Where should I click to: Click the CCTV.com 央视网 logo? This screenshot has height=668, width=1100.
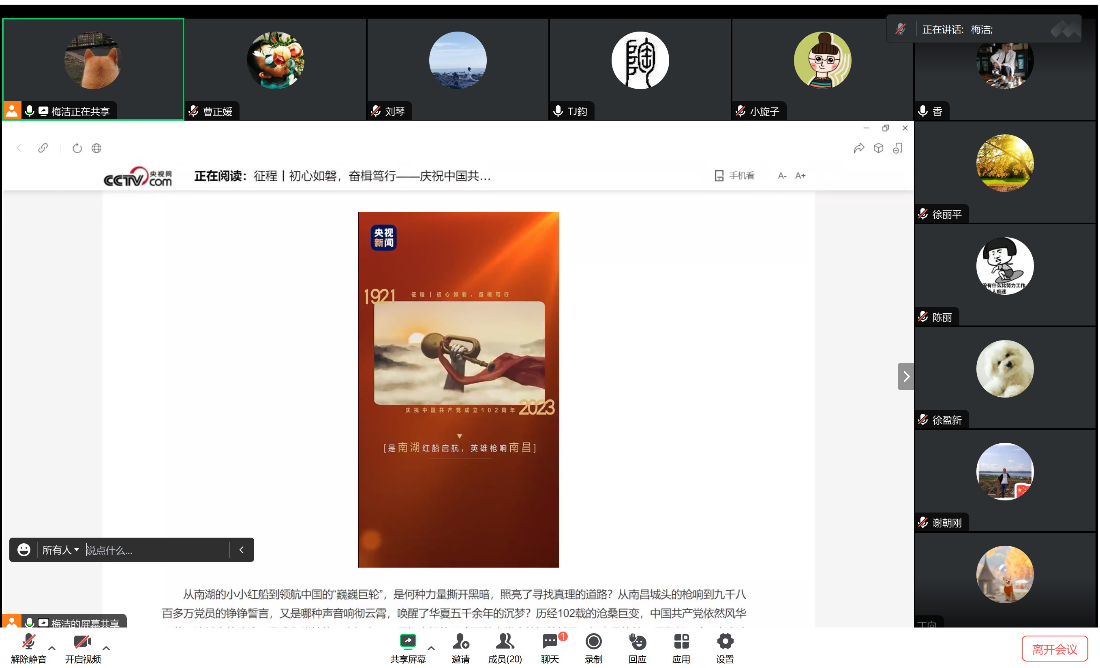[x=138, y=177]
